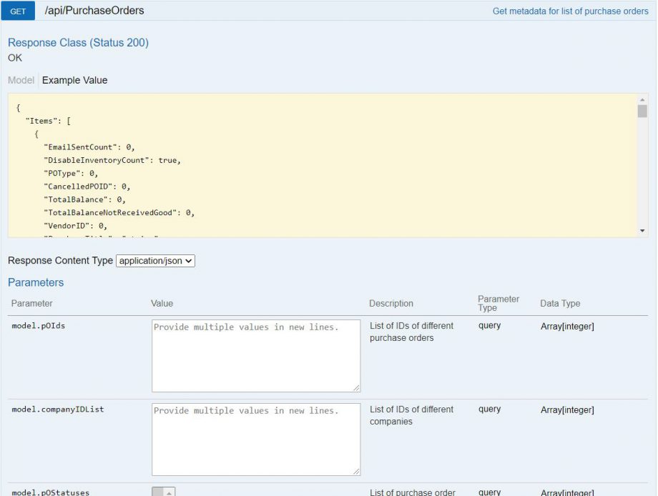The width and height of the screenshot is (658, 496).
Task: Select the Example Value tab
Action: [74, 80]
